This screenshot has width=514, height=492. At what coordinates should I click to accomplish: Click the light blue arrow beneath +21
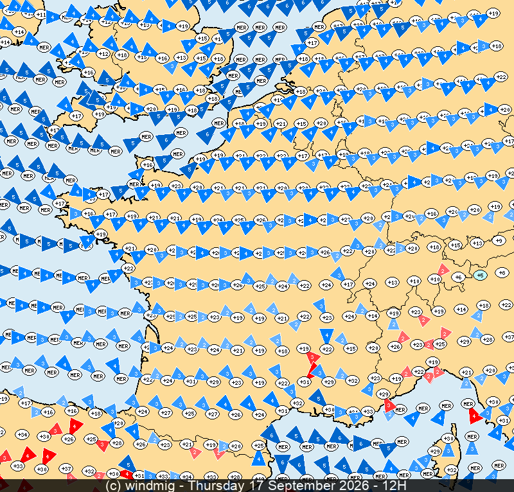pos(466,383)
